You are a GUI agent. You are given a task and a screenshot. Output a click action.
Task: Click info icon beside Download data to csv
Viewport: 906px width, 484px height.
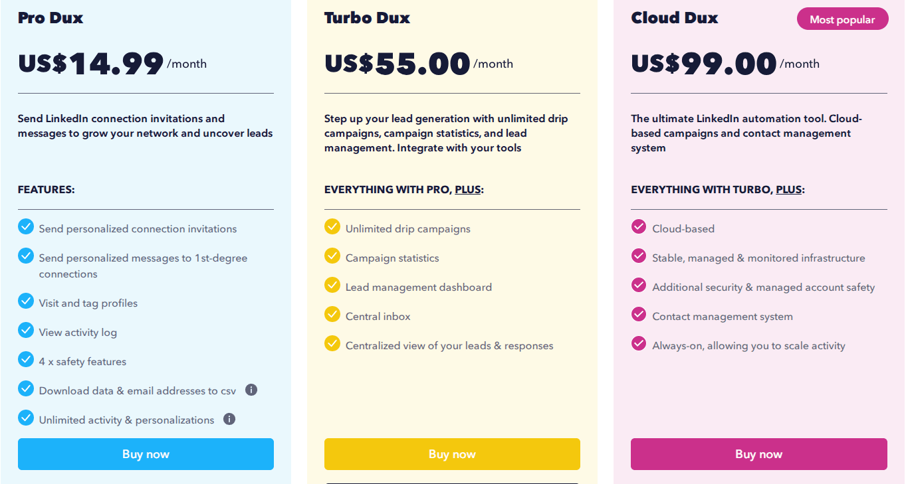251,390
